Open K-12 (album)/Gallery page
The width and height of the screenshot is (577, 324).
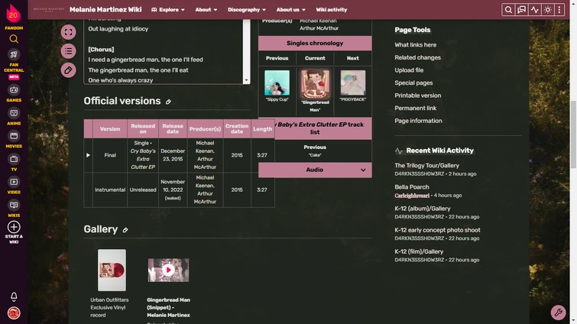(x=423, y=209)
